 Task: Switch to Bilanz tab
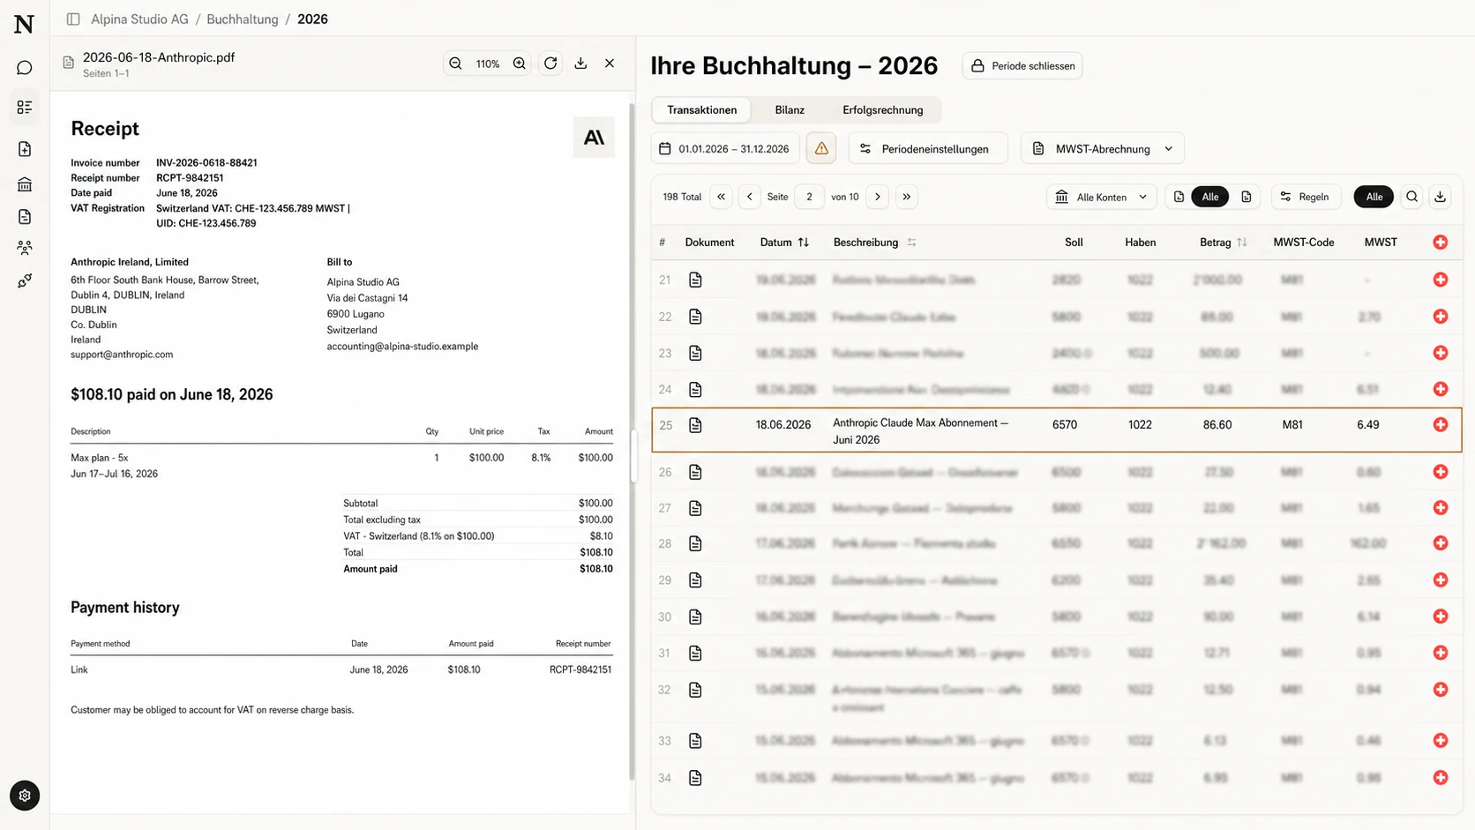coord(790,109)
